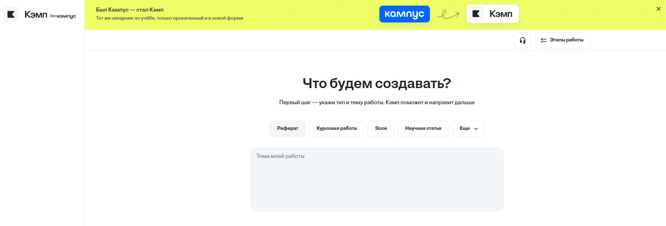Click the blue Кампус logo badge
Image resolution: width=666 pixels, height=226 pixels.
[404, 14]
